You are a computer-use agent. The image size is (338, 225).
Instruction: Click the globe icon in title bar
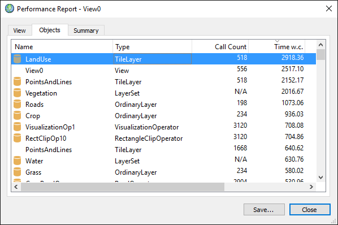pos(10,8)
